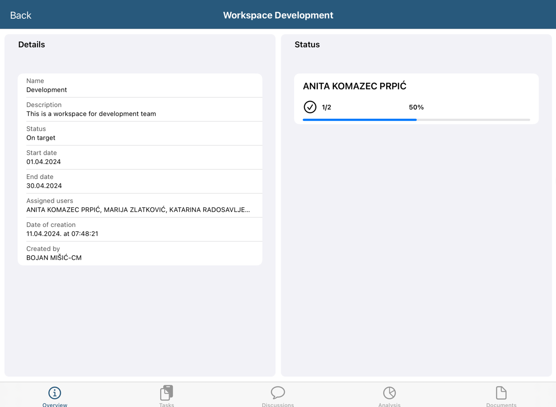The image size is (556, 407).
Task: Open the Analysis pie chart icon
Action: point(389,393)
